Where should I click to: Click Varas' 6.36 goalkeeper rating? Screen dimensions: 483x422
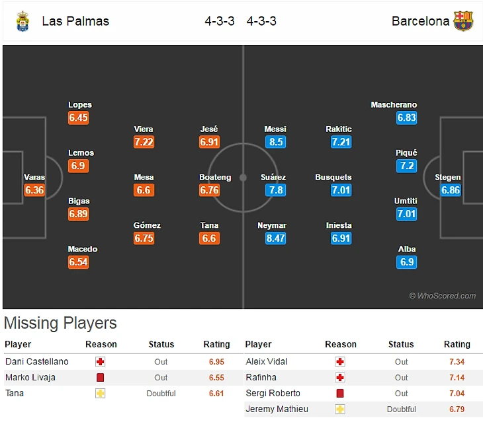pos(34,190)
